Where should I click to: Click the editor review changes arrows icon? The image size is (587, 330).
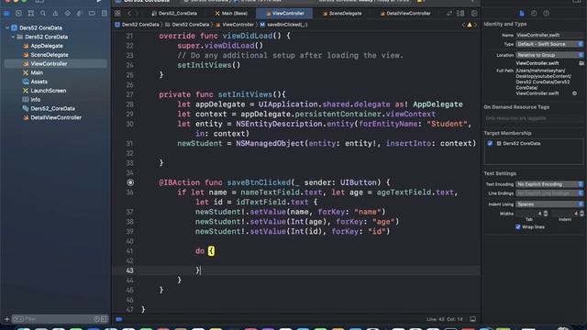pos(449,14)
